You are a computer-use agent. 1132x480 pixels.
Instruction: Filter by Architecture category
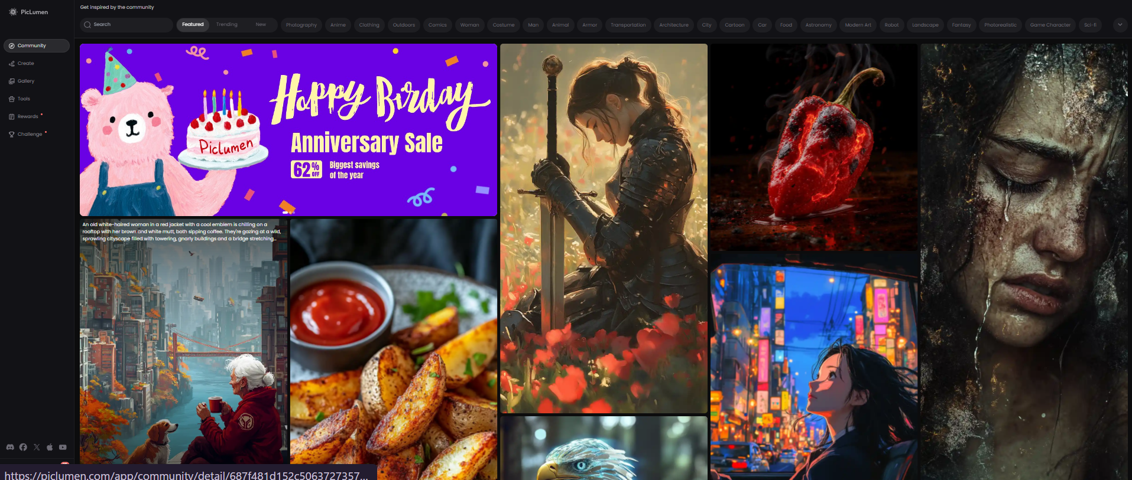click(674, 25)
